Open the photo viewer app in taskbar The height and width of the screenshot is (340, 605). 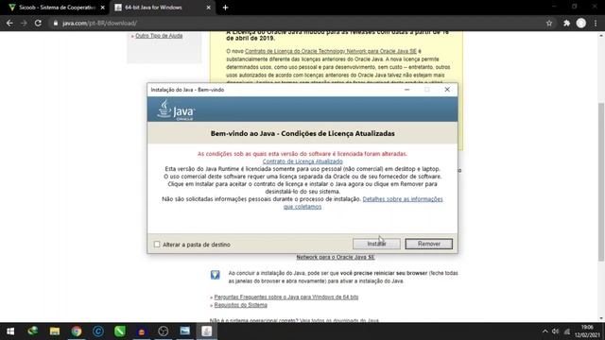185,331
